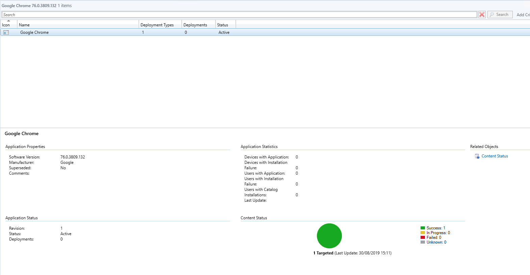Select the "Google Chrome" name in the list row
Viewport: 530px width, 275px height.
coord(34,32)
